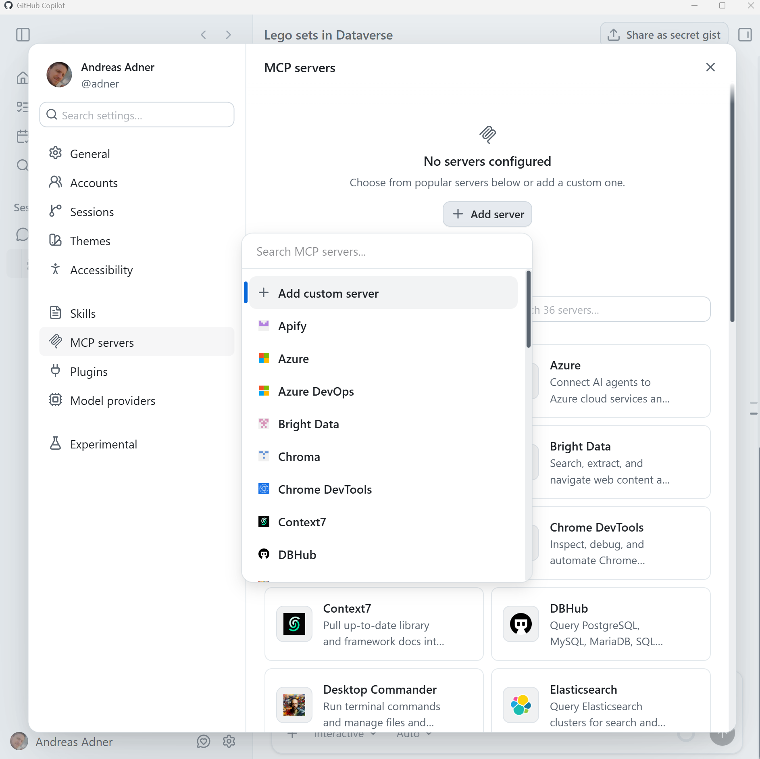Image resolution: width=760 pixels, height=759 pixels.
Task: Open the Context7 server card
Action: [374, 624]
